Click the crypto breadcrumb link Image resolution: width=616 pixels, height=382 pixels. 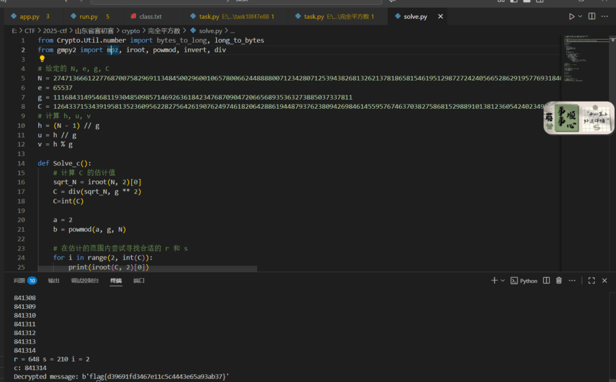131,30
